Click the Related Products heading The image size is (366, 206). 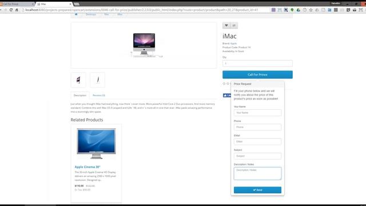pos(86,120)
